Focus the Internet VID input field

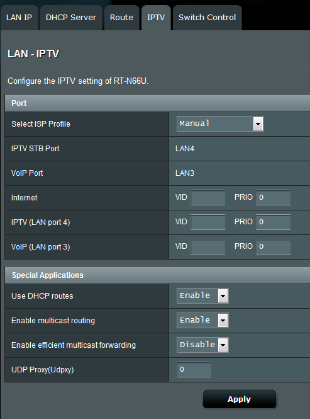click(208, 197)
